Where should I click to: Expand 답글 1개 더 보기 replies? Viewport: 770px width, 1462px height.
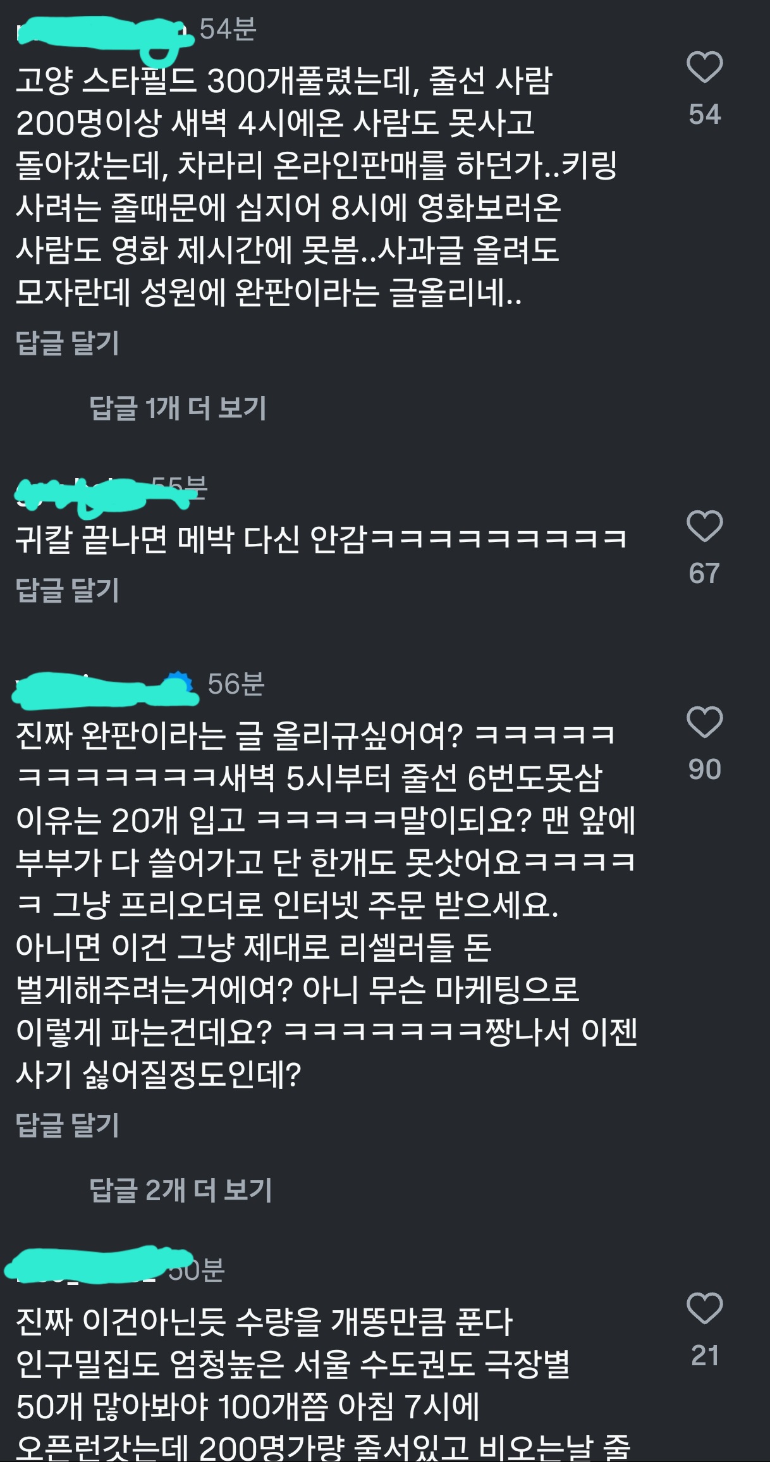(178, 408)
